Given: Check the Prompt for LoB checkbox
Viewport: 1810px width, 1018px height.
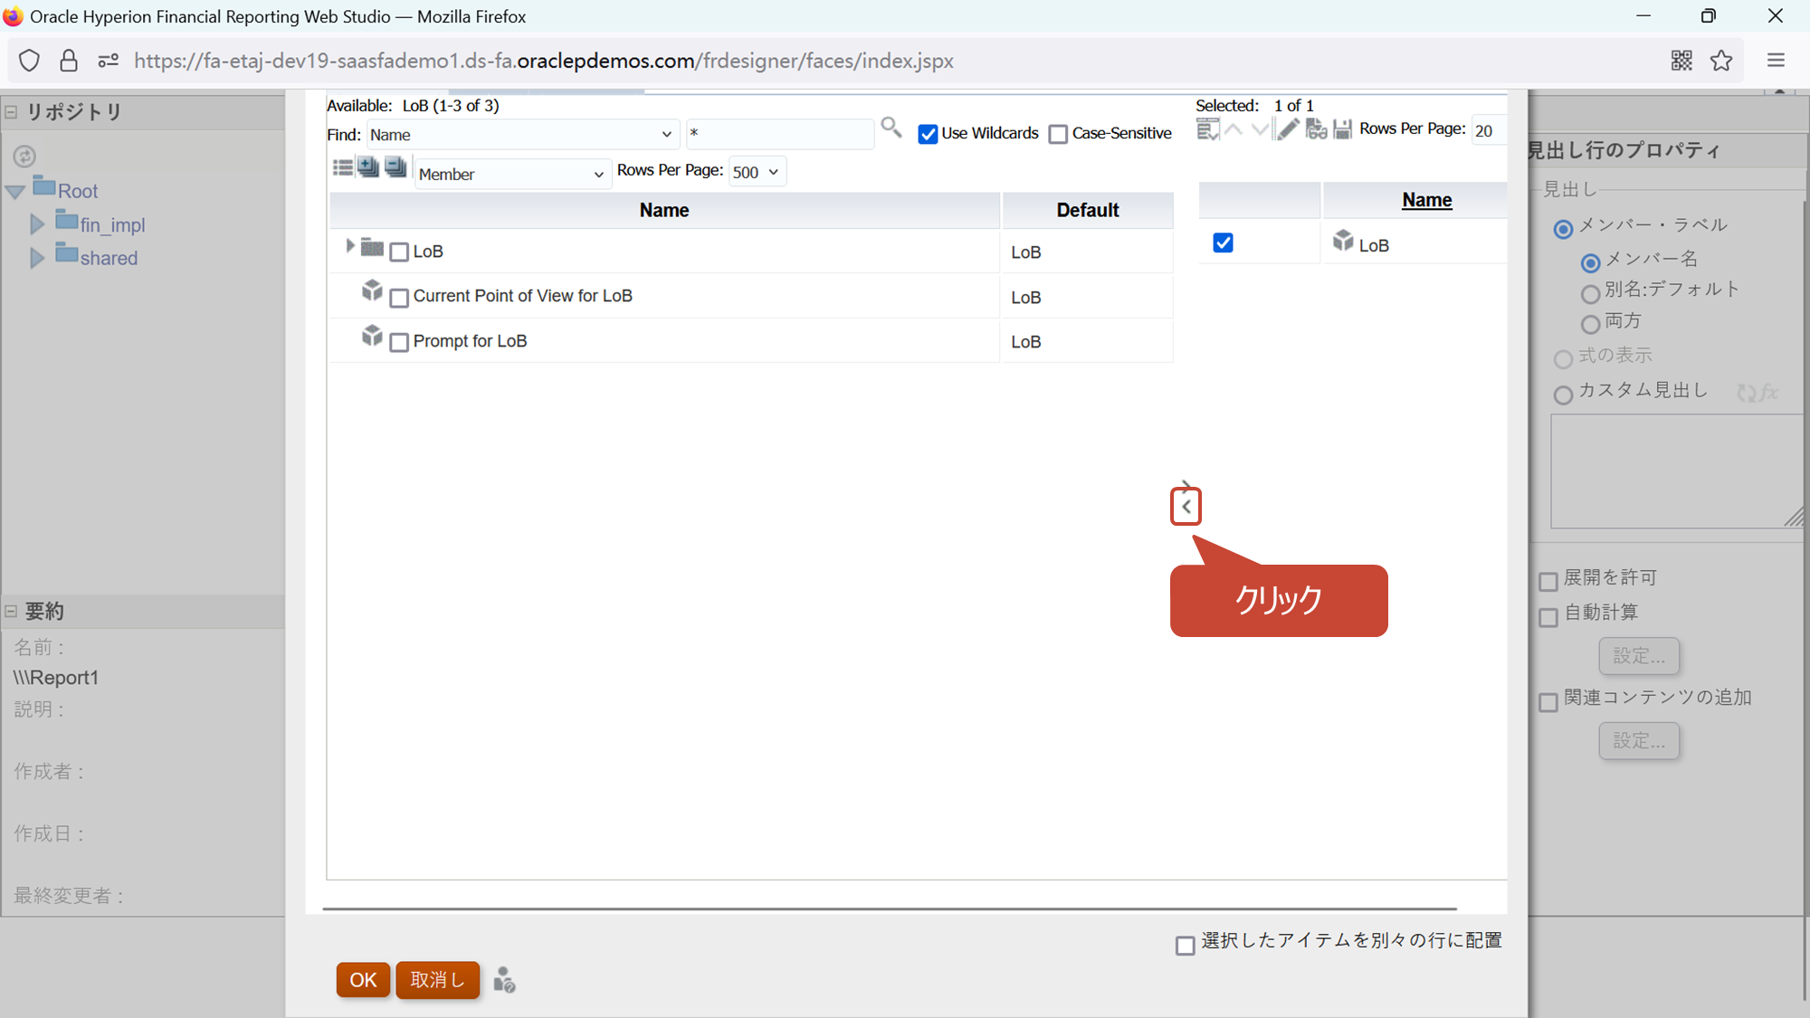Looking at the screenshot, I should (399, 343).
